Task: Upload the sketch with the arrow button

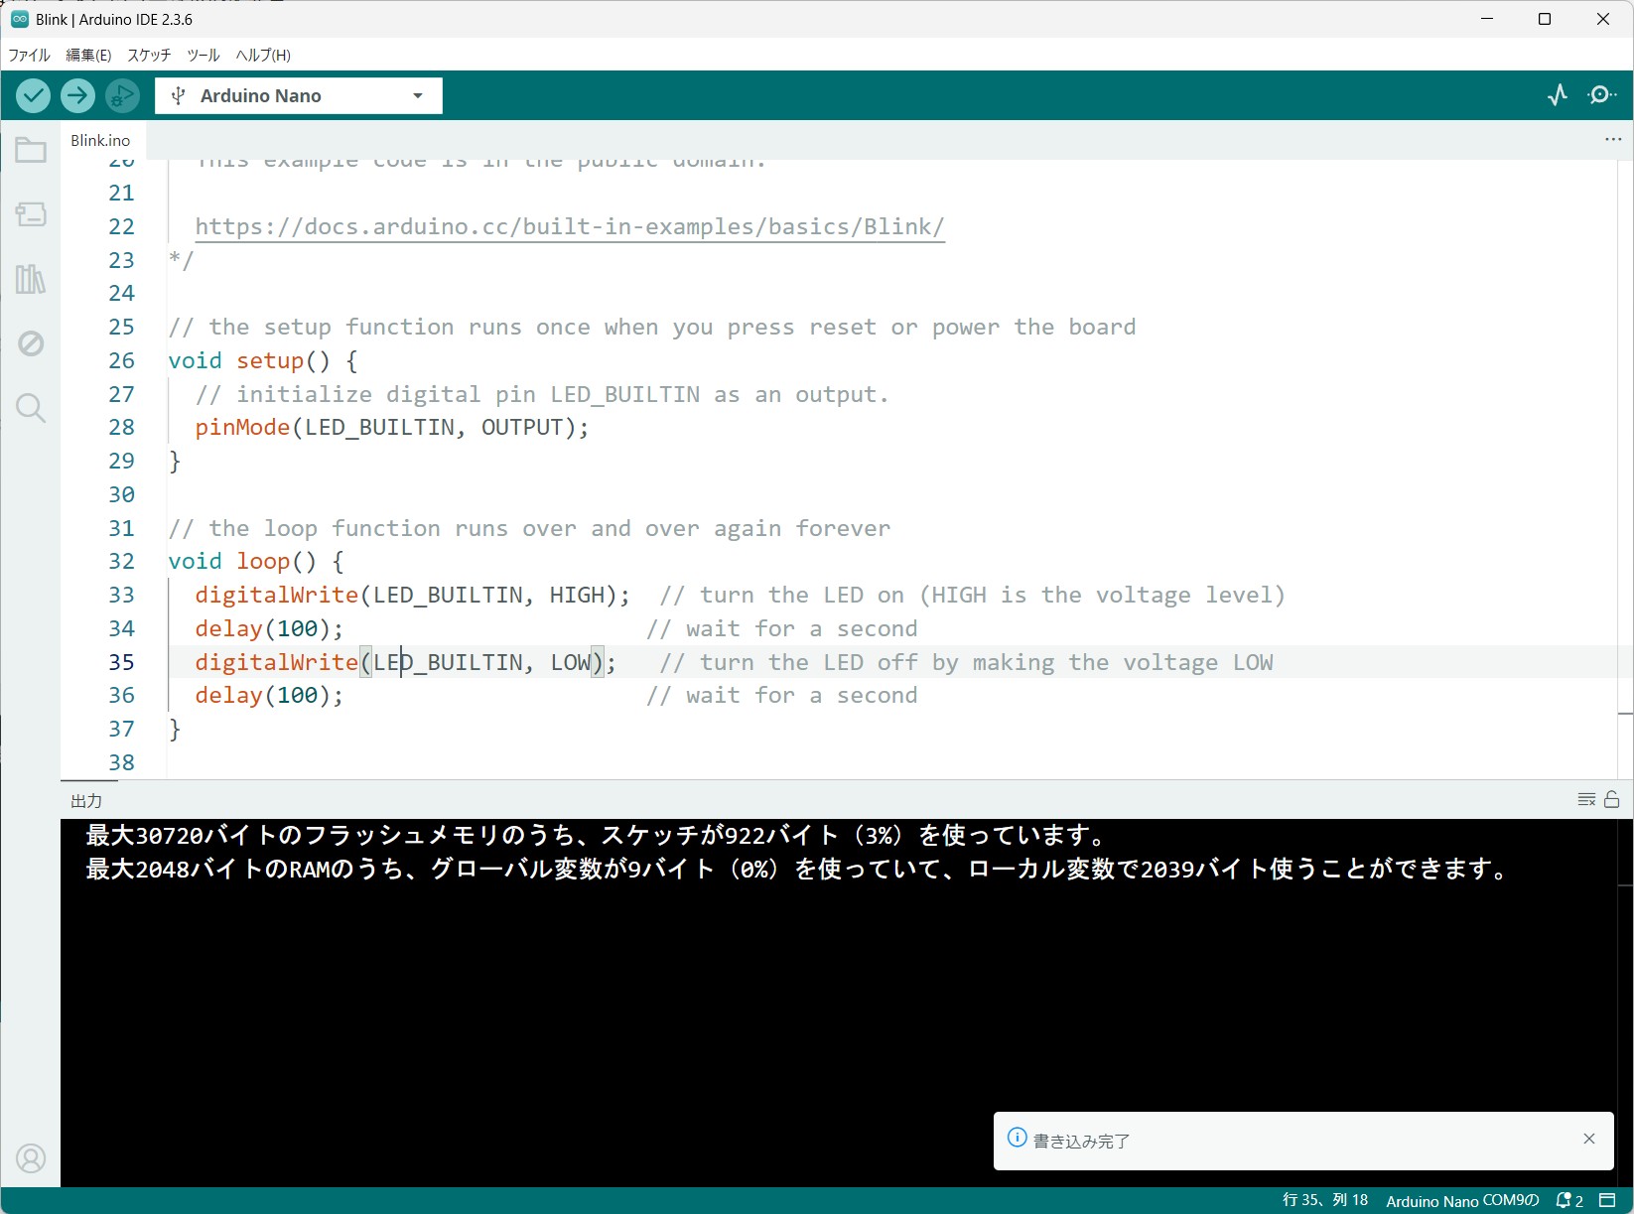Action: 77,95
